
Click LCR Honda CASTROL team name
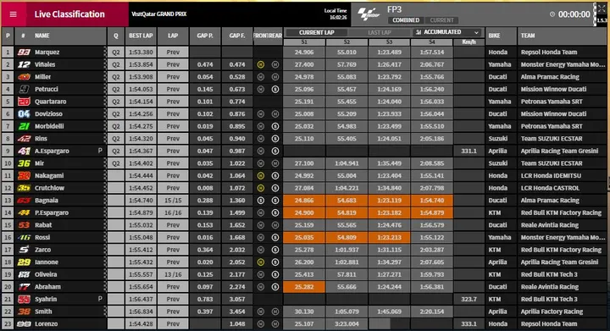point(550,188)
